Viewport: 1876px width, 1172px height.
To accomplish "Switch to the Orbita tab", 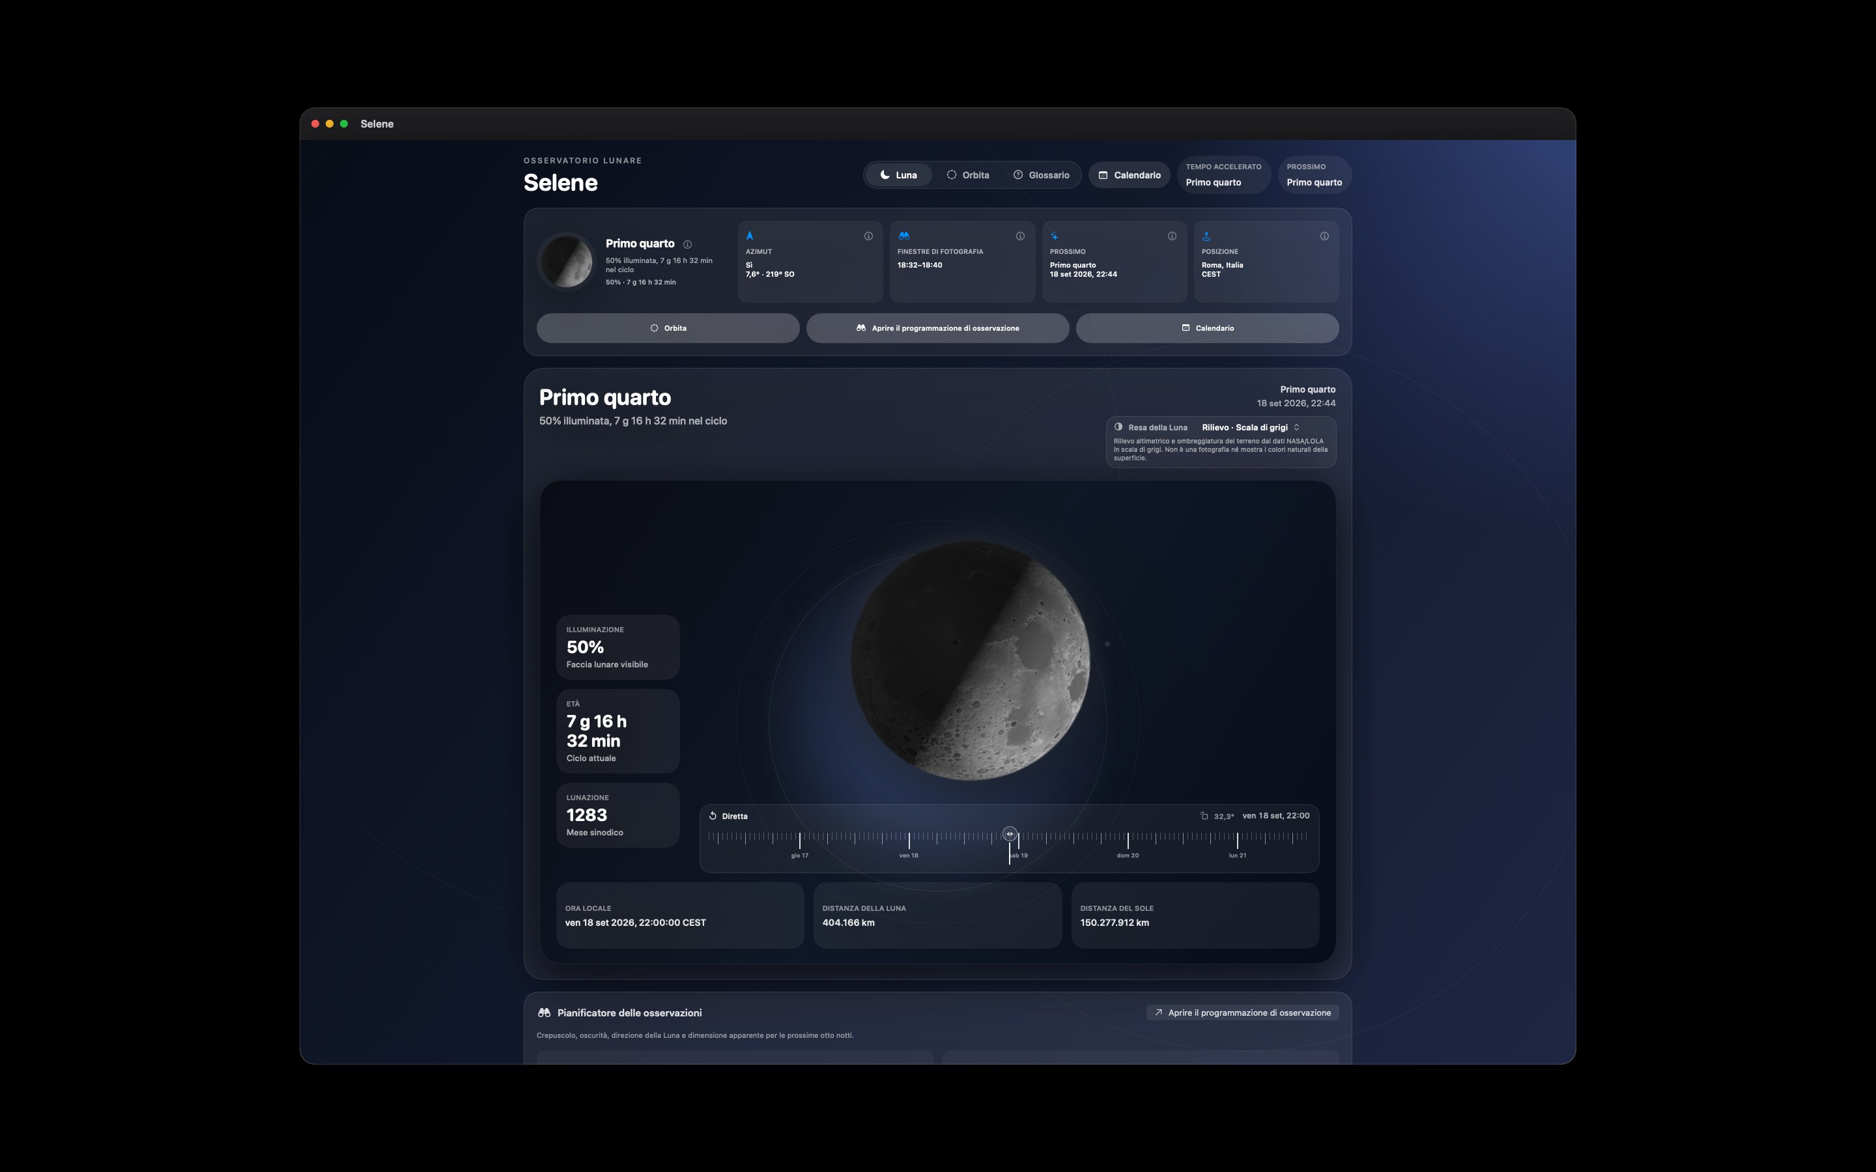I will (967, 175).
